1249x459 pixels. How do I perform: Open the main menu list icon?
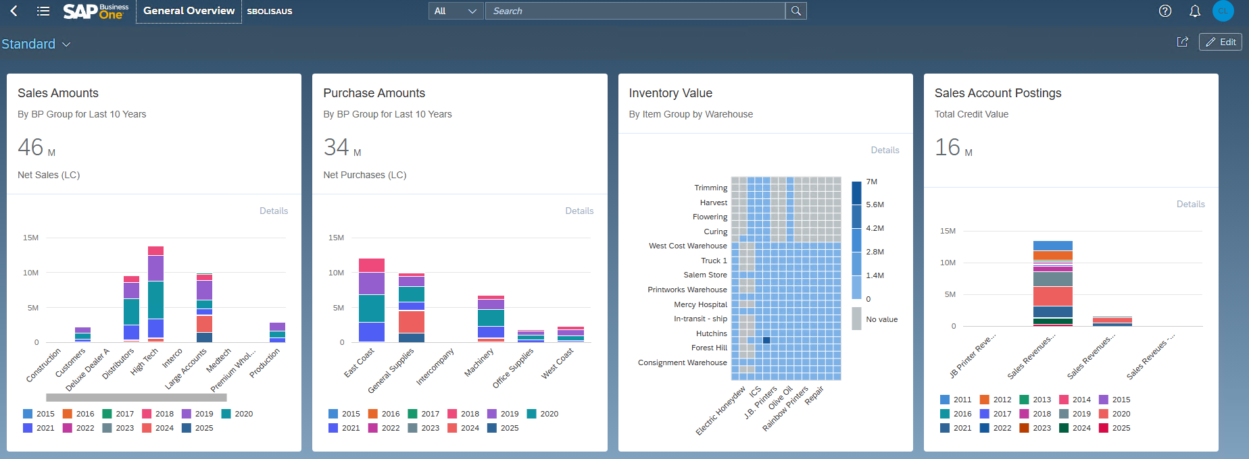[43, 11]
